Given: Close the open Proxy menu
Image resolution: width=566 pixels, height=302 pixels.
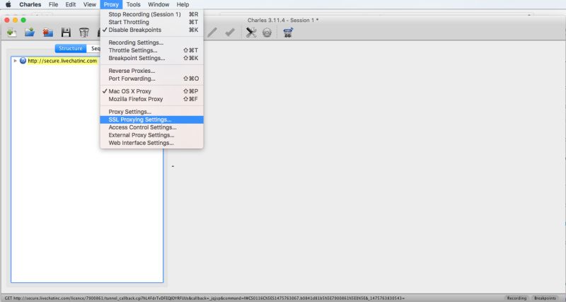Looking at the screenshot, I should [111, 4].
